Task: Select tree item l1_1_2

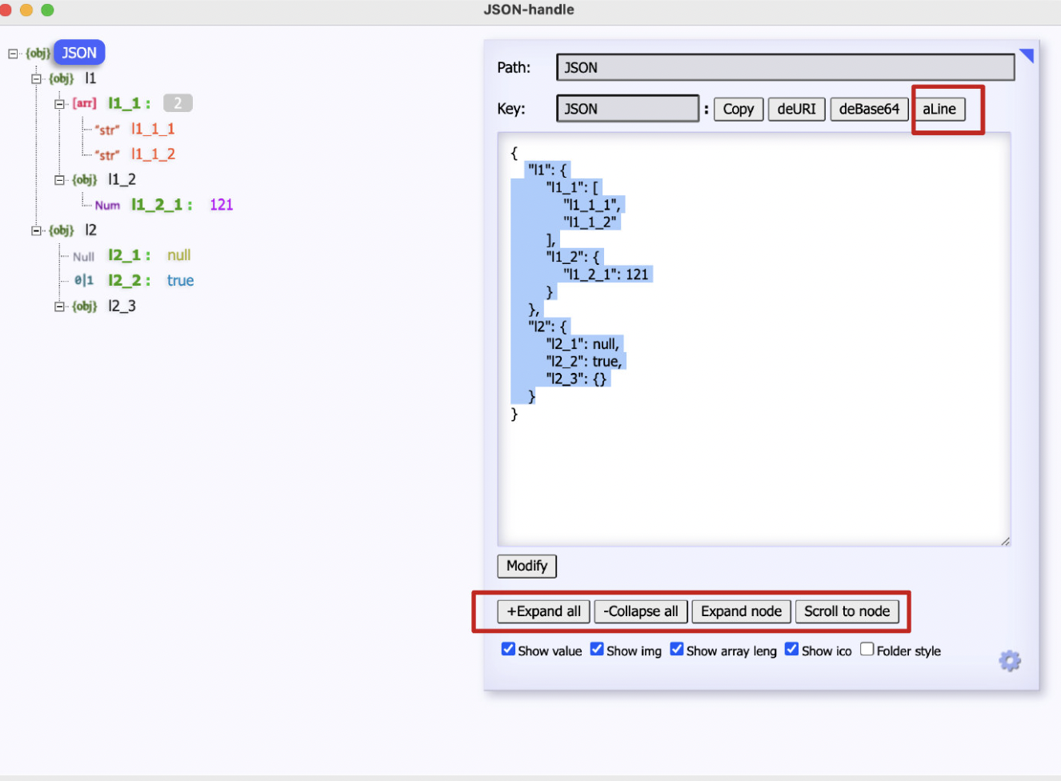Action: tap(153, 154)
